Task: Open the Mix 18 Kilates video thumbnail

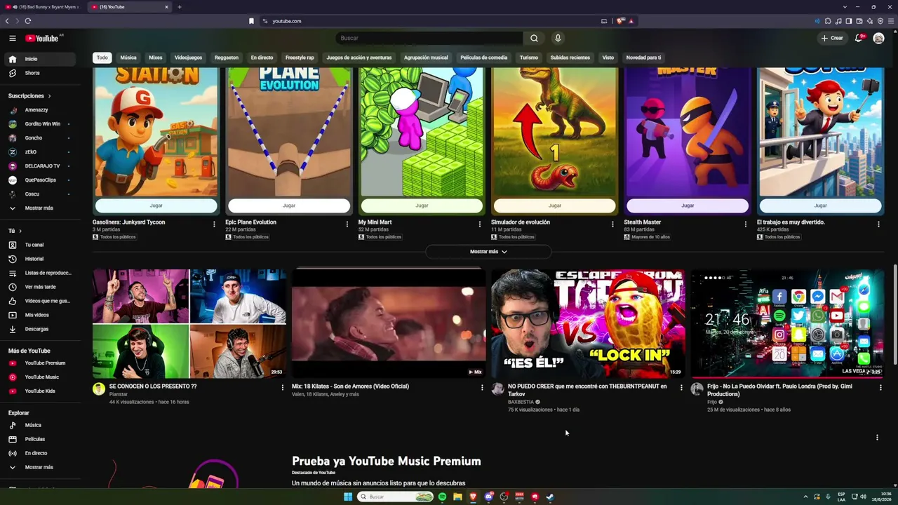Action: [389, 323]
